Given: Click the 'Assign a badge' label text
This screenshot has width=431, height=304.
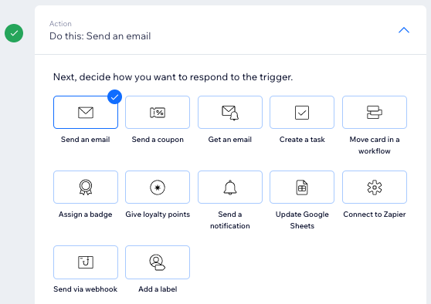Looking at the screenshot, I should coord(86,214).
